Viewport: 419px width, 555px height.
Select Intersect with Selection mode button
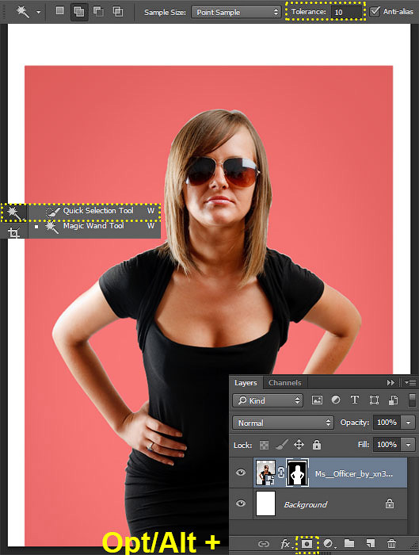[x=118, y=12]
